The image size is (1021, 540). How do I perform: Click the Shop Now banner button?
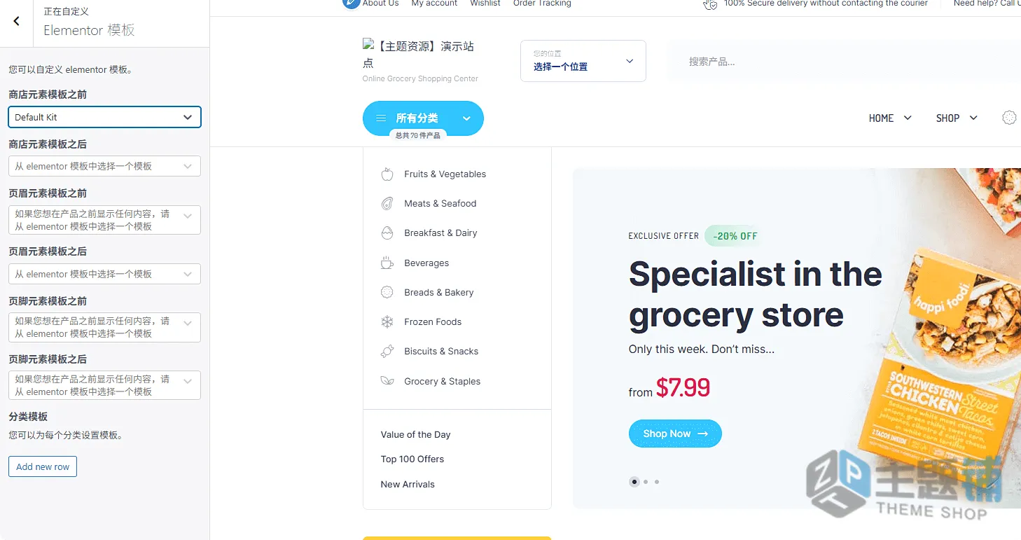click(x=675, y=434)
